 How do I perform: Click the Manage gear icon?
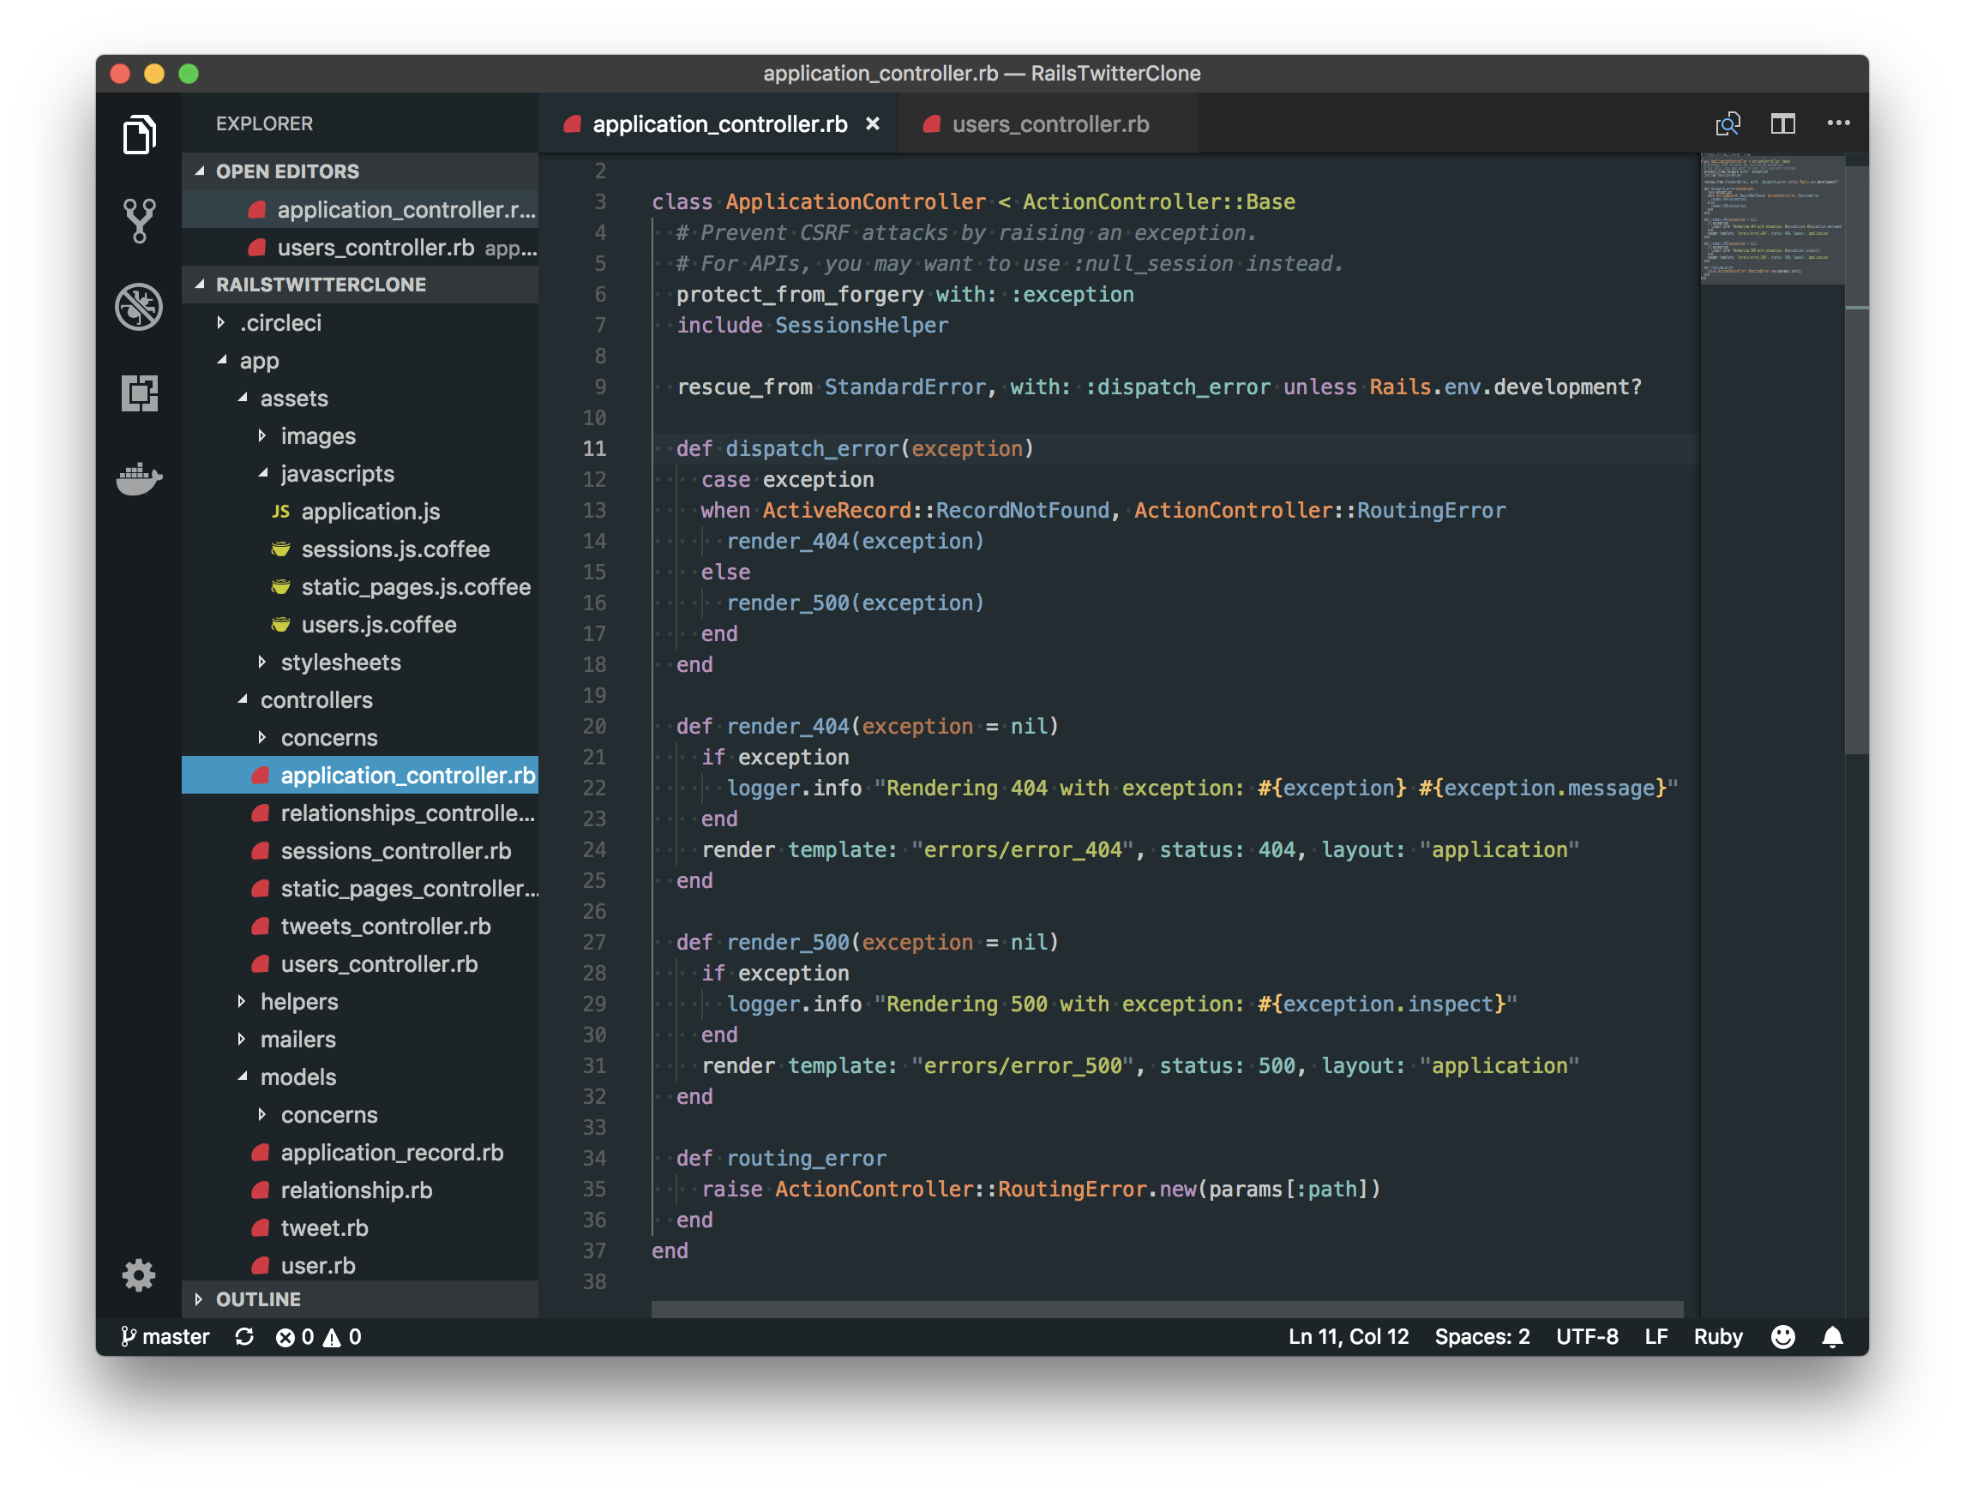139,1275
